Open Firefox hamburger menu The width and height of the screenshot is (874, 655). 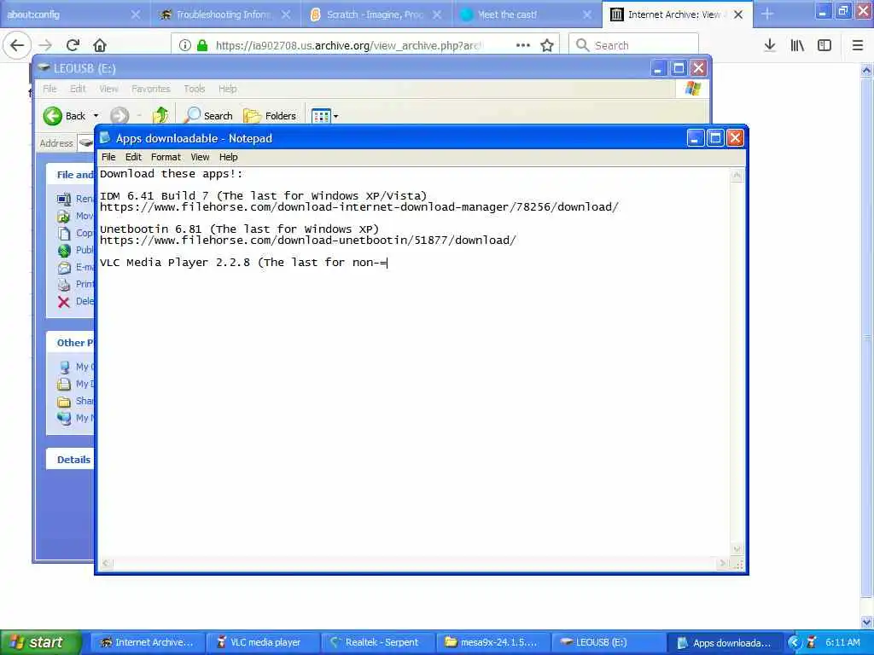pyautogui.click(x=858, y=45)
